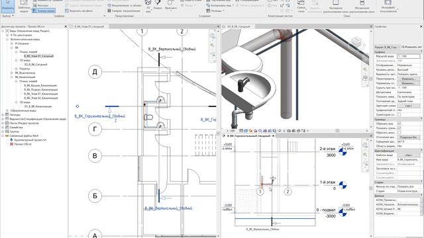Open the User Interface ribbon dropdown
This screenshot has width=424, height=238.
pos(389,6)
